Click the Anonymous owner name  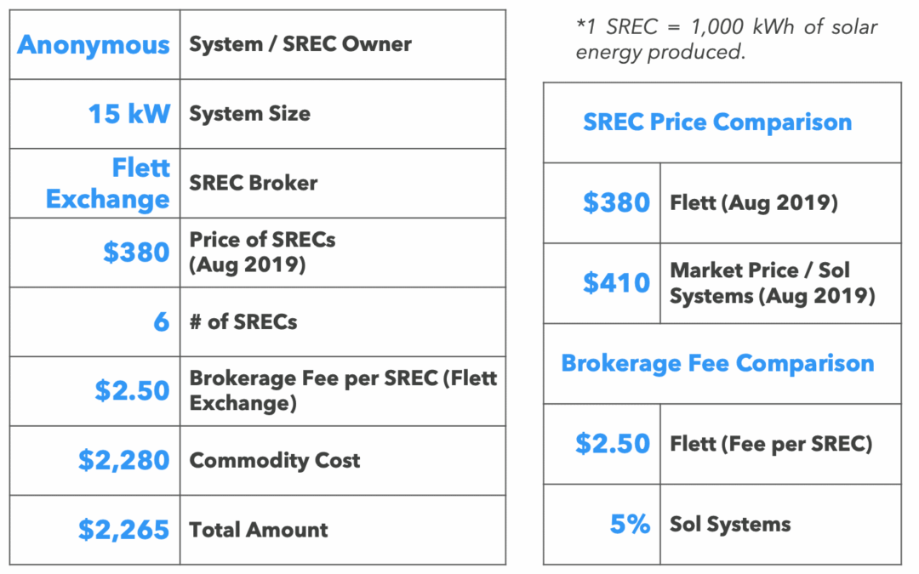tap(94, 44)
